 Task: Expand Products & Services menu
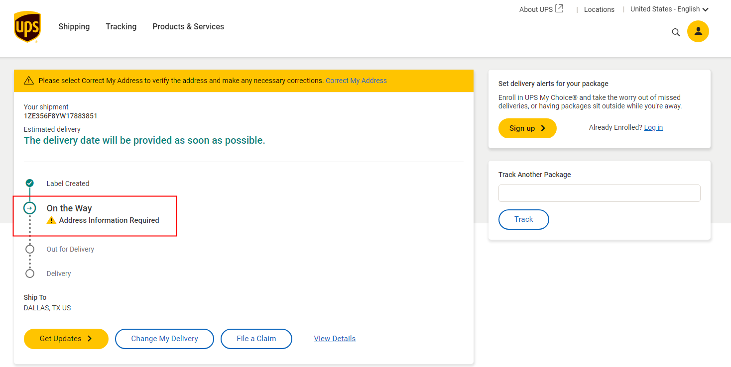188,27
